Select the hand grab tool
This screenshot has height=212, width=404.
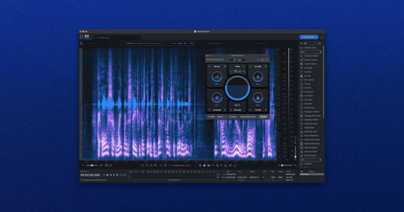pyautogui.click(x=166, y=165)
